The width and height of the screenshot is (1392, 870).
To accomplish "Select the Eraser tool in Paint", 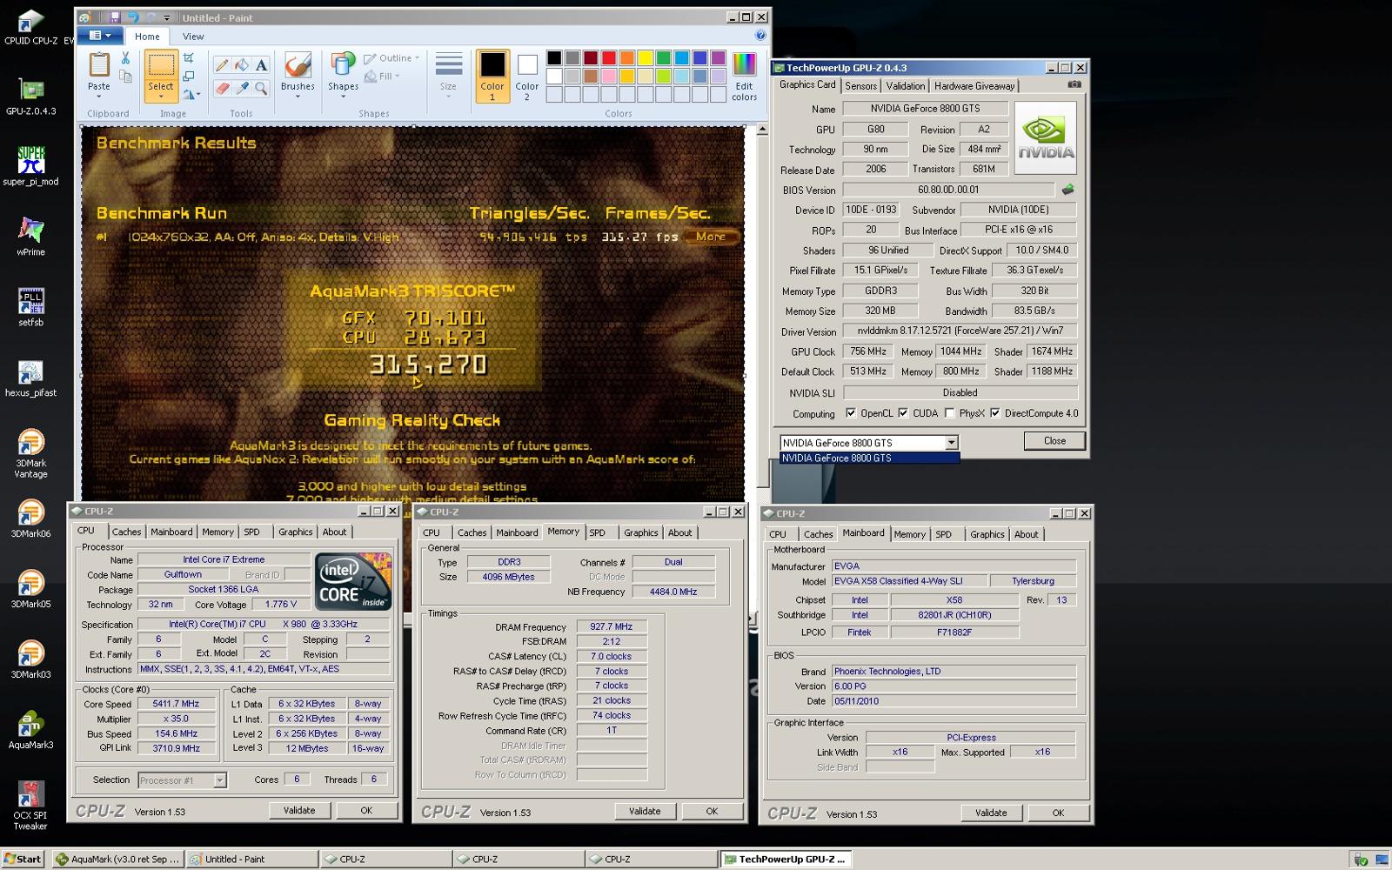I will coord(222,88).
